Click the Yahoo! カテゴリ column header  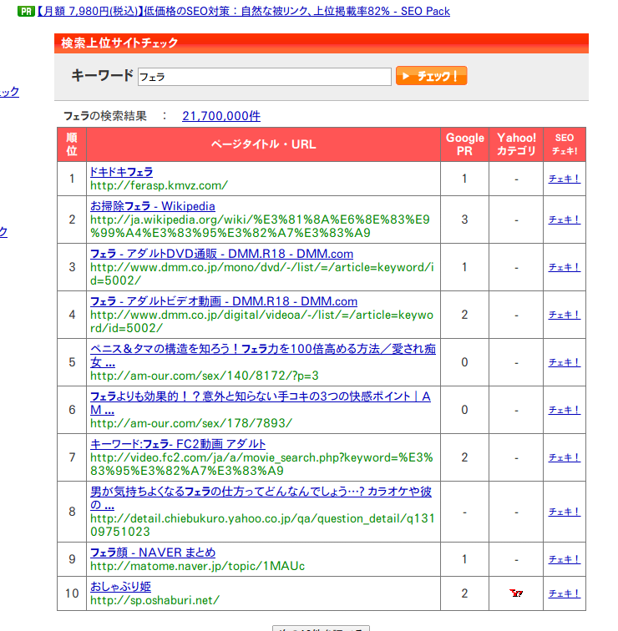(516, 144)
